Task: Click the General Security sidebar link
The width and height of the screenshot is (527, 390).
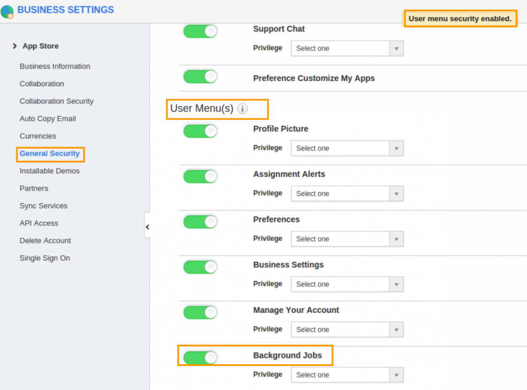Action: click(50, 153)
